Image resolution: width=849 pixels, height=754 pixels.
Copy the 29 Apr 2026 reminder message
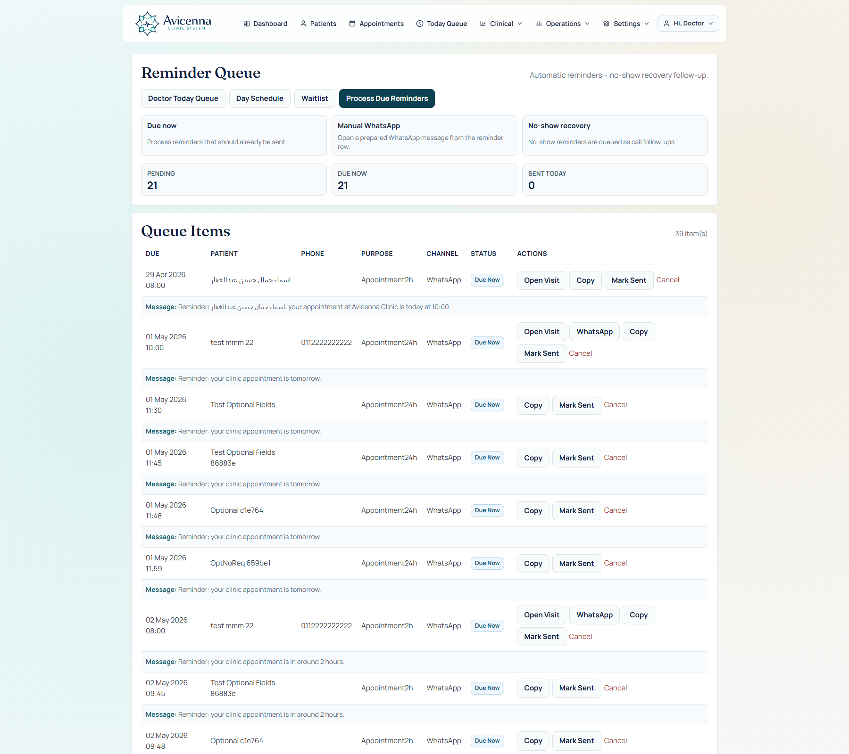point(585,280)
